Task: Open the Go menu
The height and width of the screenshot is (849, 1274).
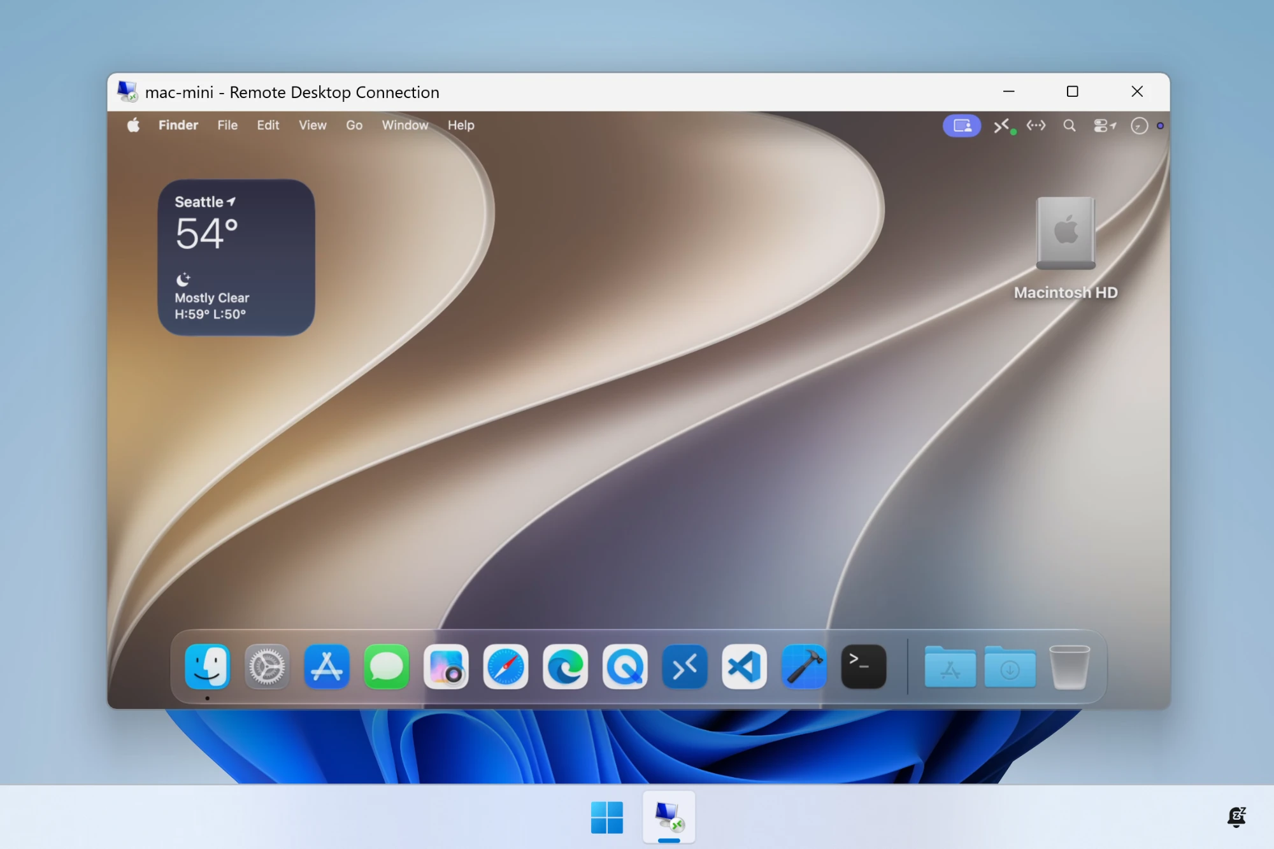Action: pos(354,125)
